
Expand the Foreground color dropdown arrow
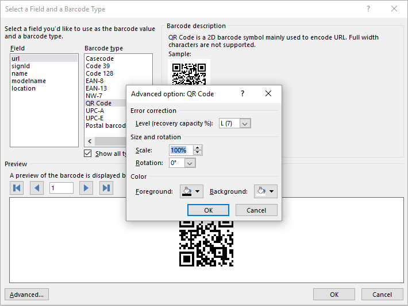[x=198, y=191]
